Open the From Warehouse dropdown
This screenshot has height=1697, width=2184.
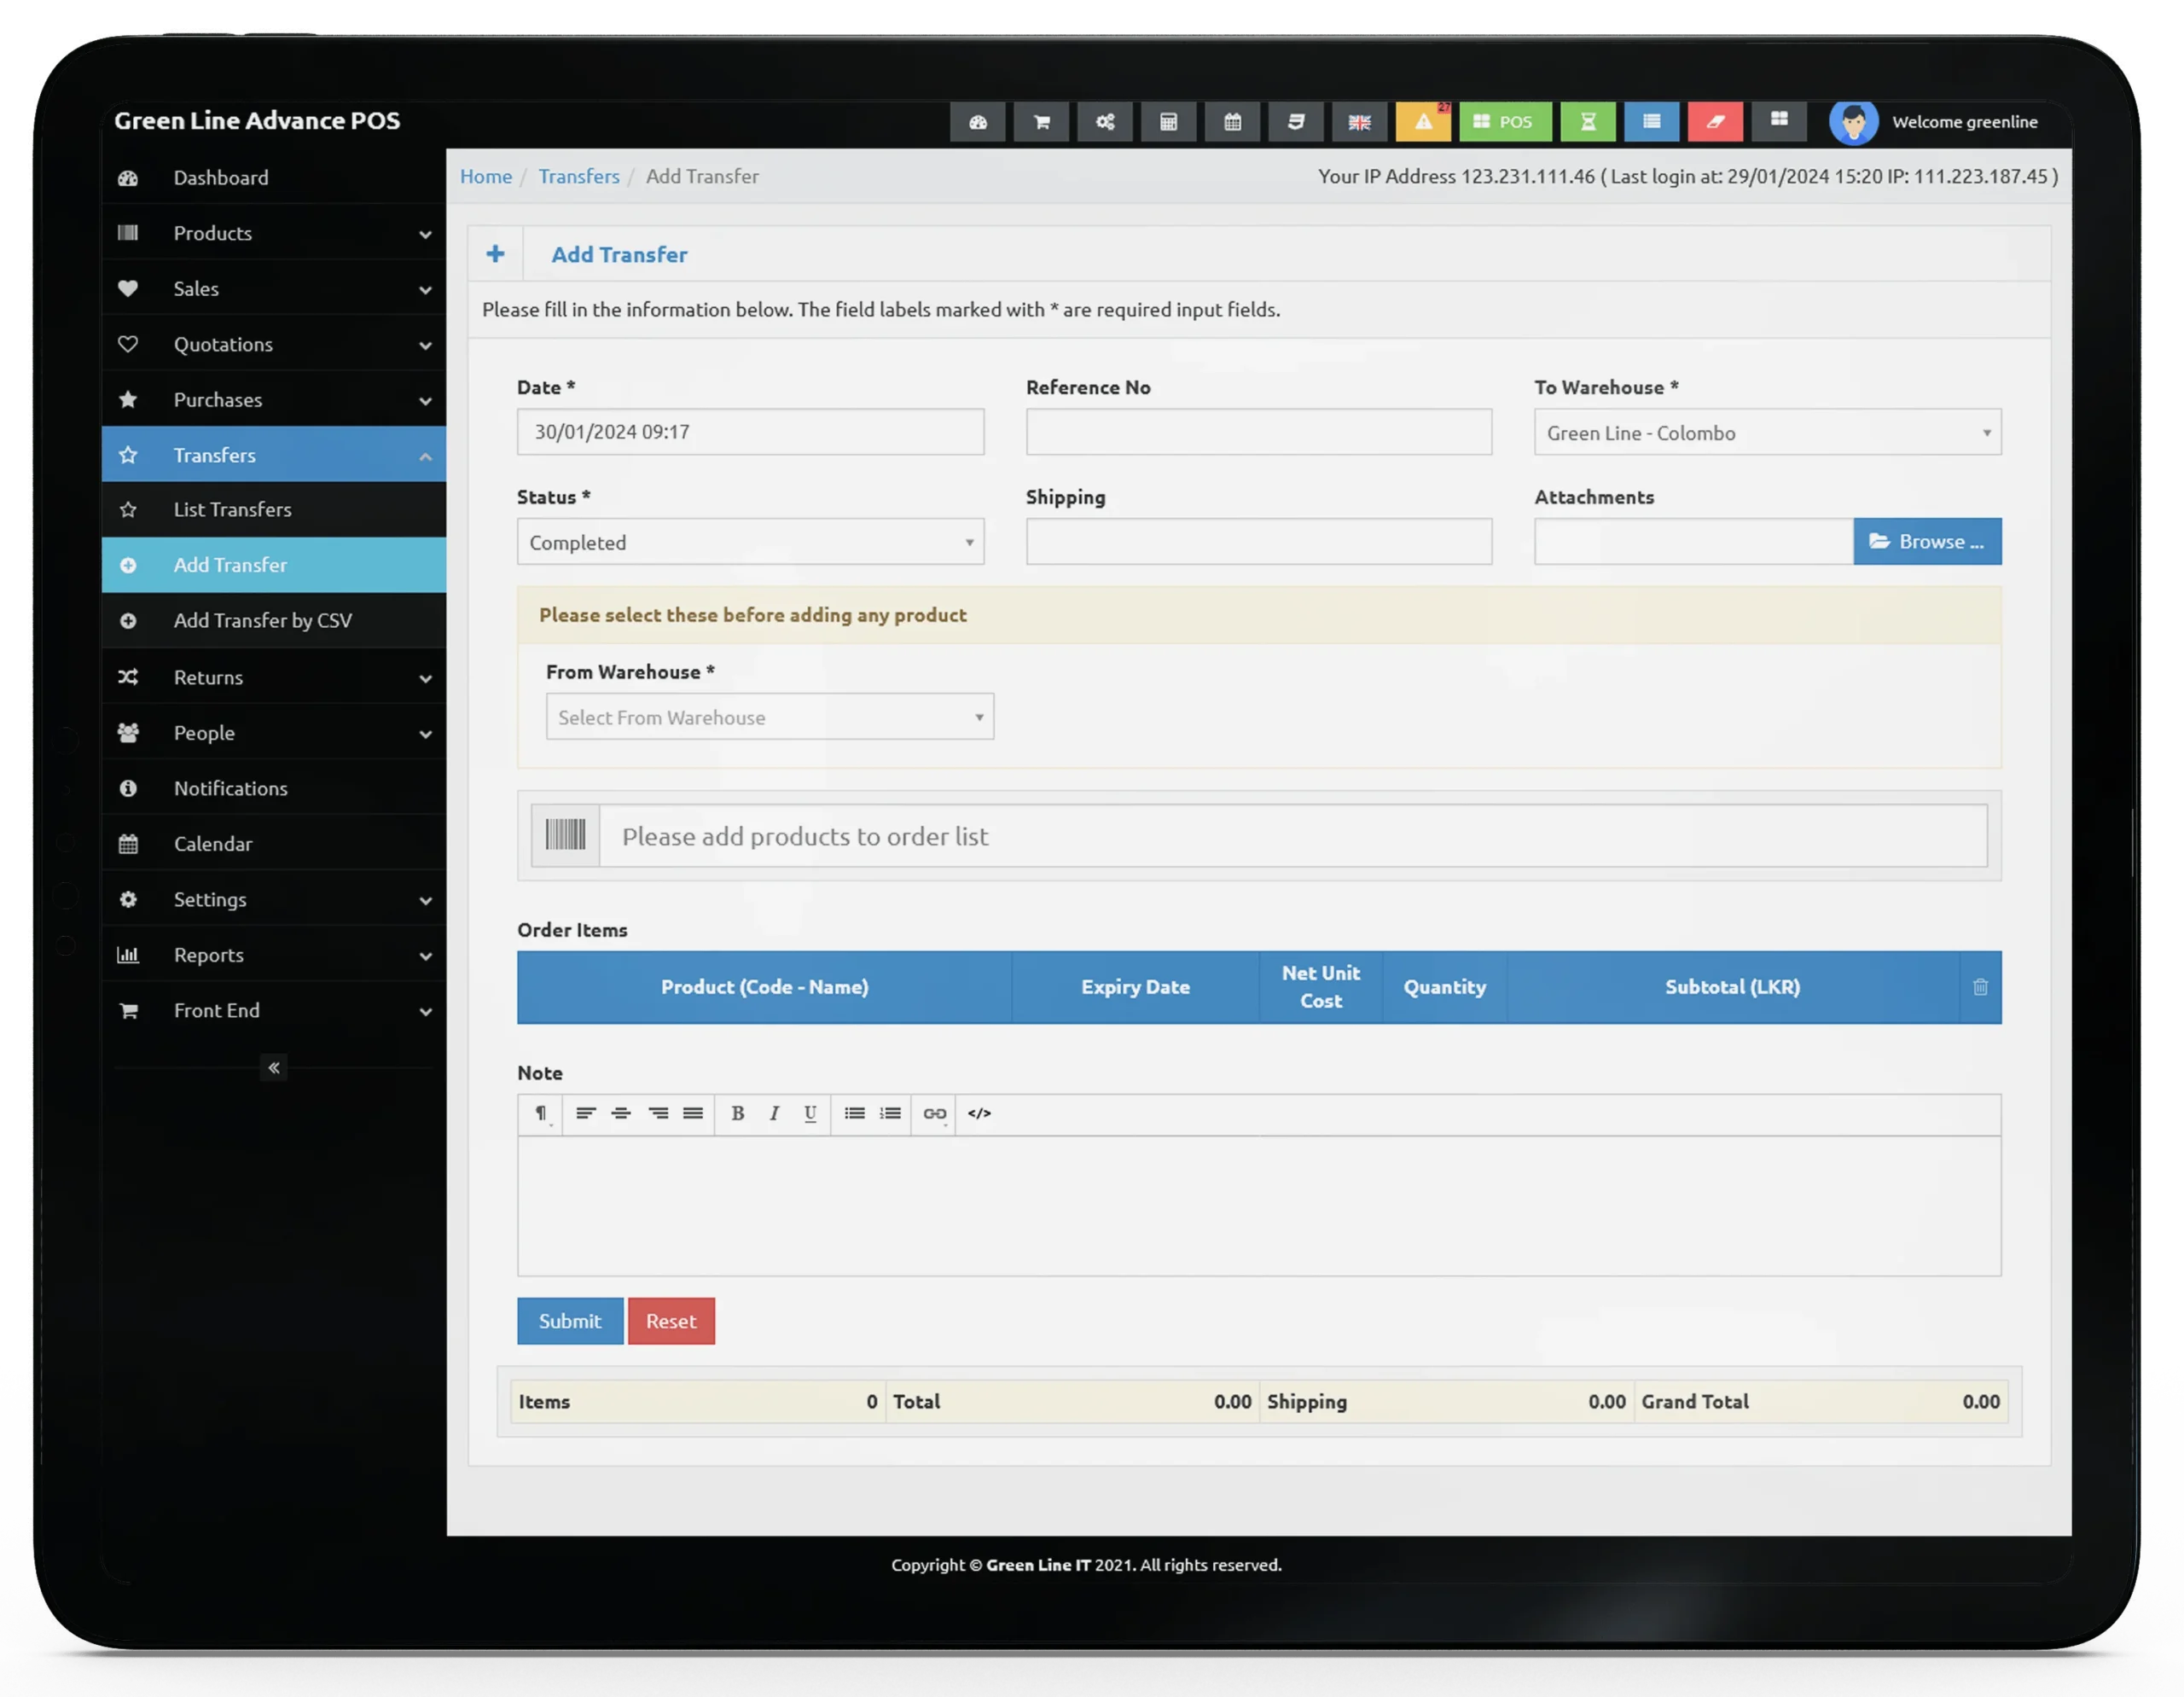coord(768,717)
